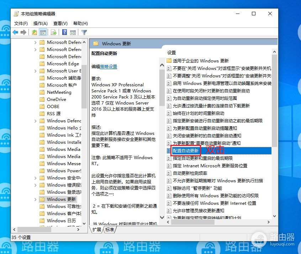Select 不允许更新延期策略对 Windows 更新执行扫描
Viewport: 301px width, 254px height.
pos(218,181)
